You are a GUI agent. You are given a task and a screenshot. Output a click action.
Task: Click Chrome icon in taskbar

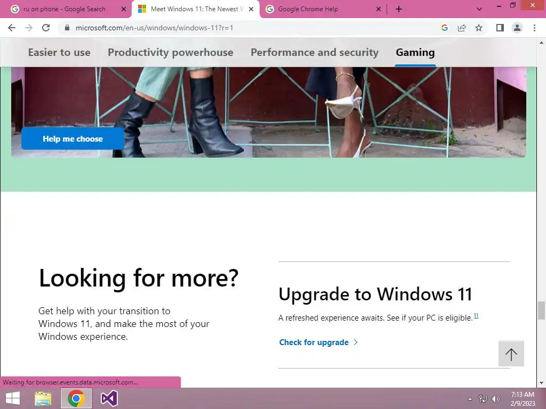[76, 398]
